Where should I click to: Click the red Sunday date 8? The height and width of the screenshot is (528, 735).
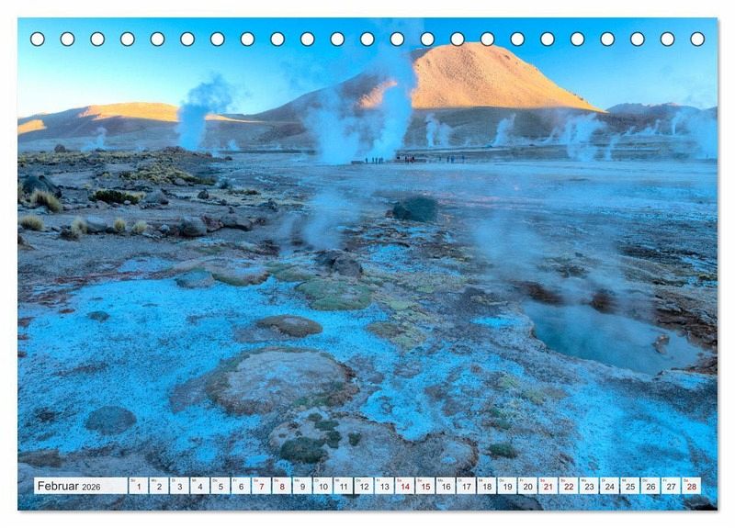click(282, 486)
